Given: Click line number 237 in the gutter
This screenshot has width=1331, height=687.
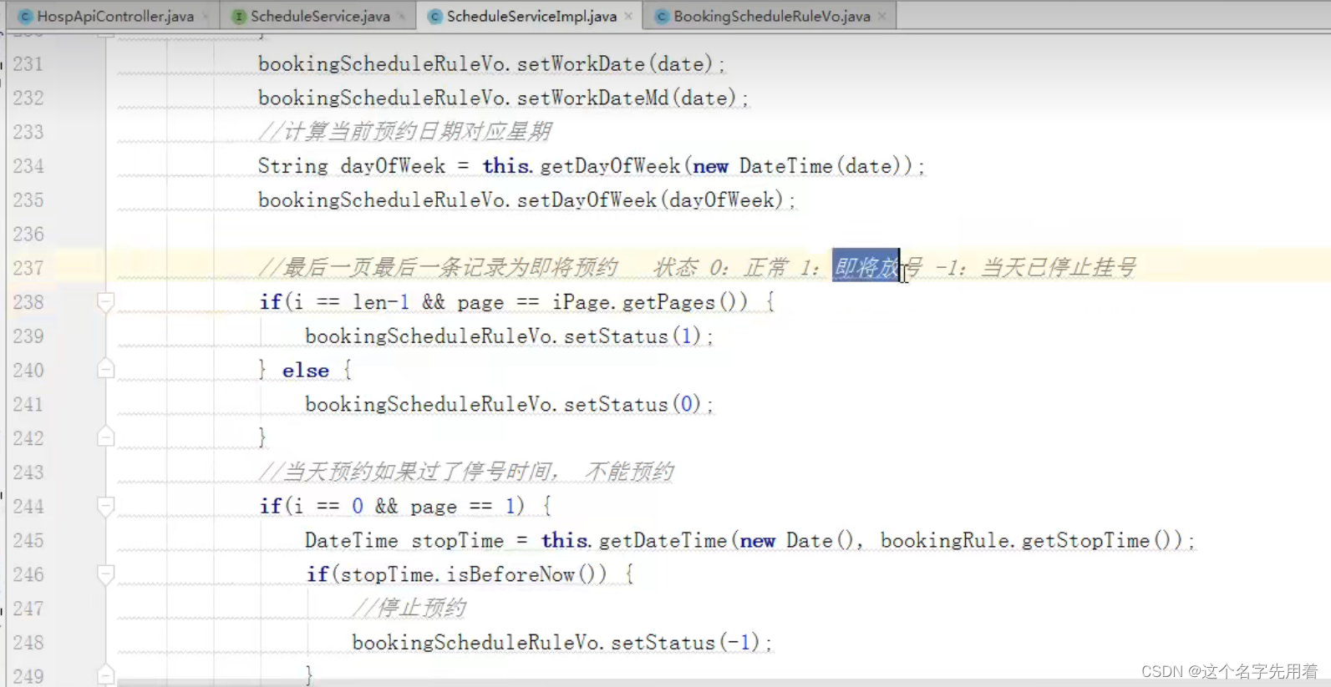Looking at the screenshot, I should coord(28,268).
